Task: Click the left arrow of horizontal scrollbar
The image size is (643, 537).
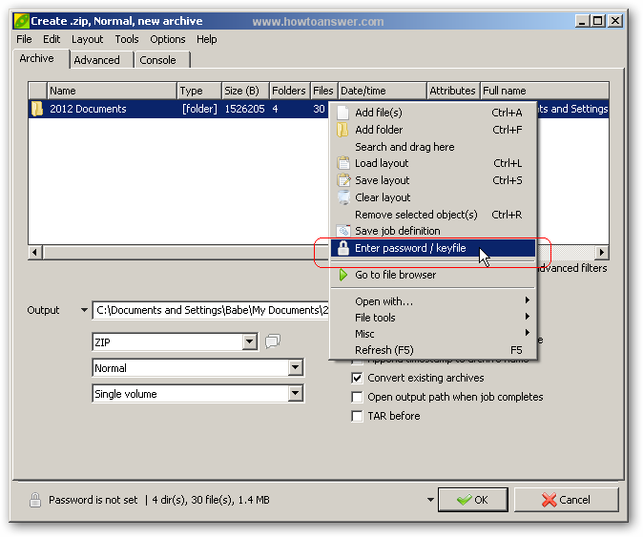Action: tap(35, 252)
